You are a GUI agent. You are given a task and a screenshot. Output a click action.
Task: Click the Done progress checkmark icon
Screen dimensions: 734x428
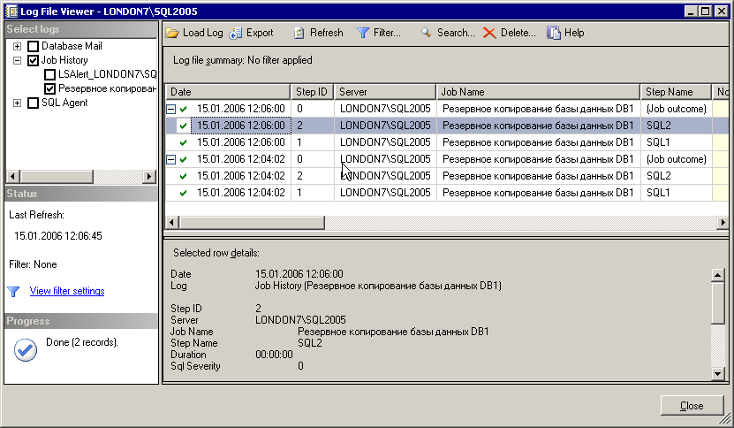(26, 349)
